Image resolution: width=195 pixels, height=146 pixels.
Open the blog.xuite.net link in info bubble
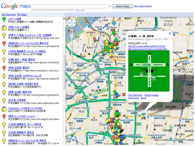147,46
